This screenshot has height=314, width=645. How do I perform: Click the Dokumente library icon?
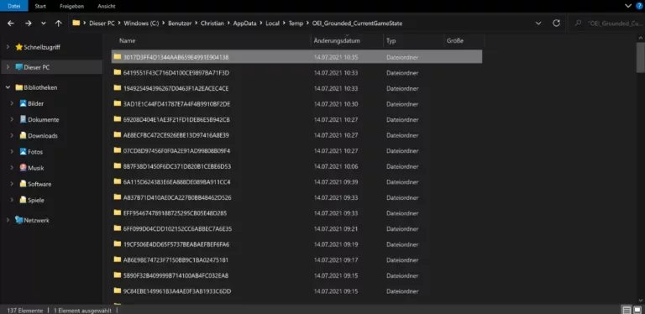[x=23, y=119]
